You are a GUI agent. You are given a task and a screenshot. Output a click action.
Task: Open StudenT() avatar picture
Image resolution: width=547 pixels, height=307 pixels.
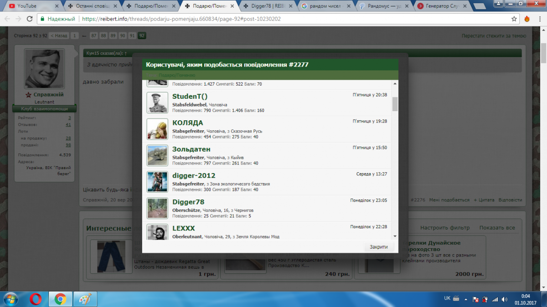157,102
